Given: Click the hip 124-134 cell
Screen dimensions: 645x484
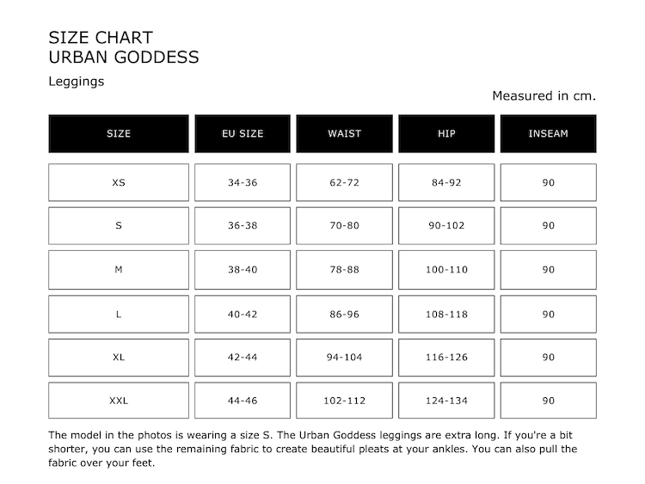Looking at the screenshot, I should click(446, 401).
